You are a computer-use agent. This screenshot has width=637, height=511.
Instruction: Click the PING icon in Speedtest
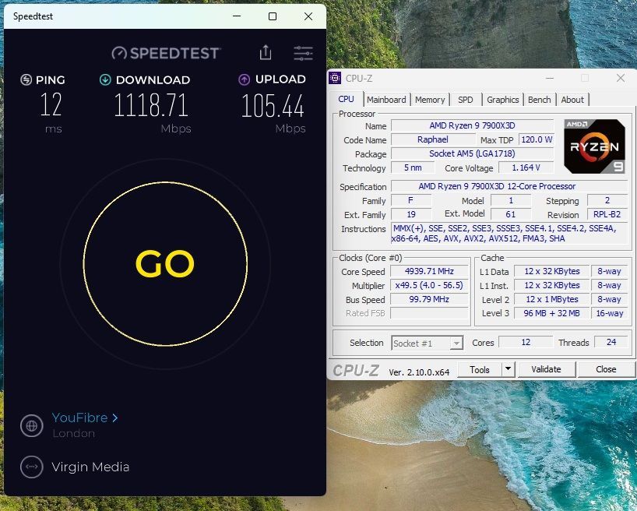pos(26,79)
